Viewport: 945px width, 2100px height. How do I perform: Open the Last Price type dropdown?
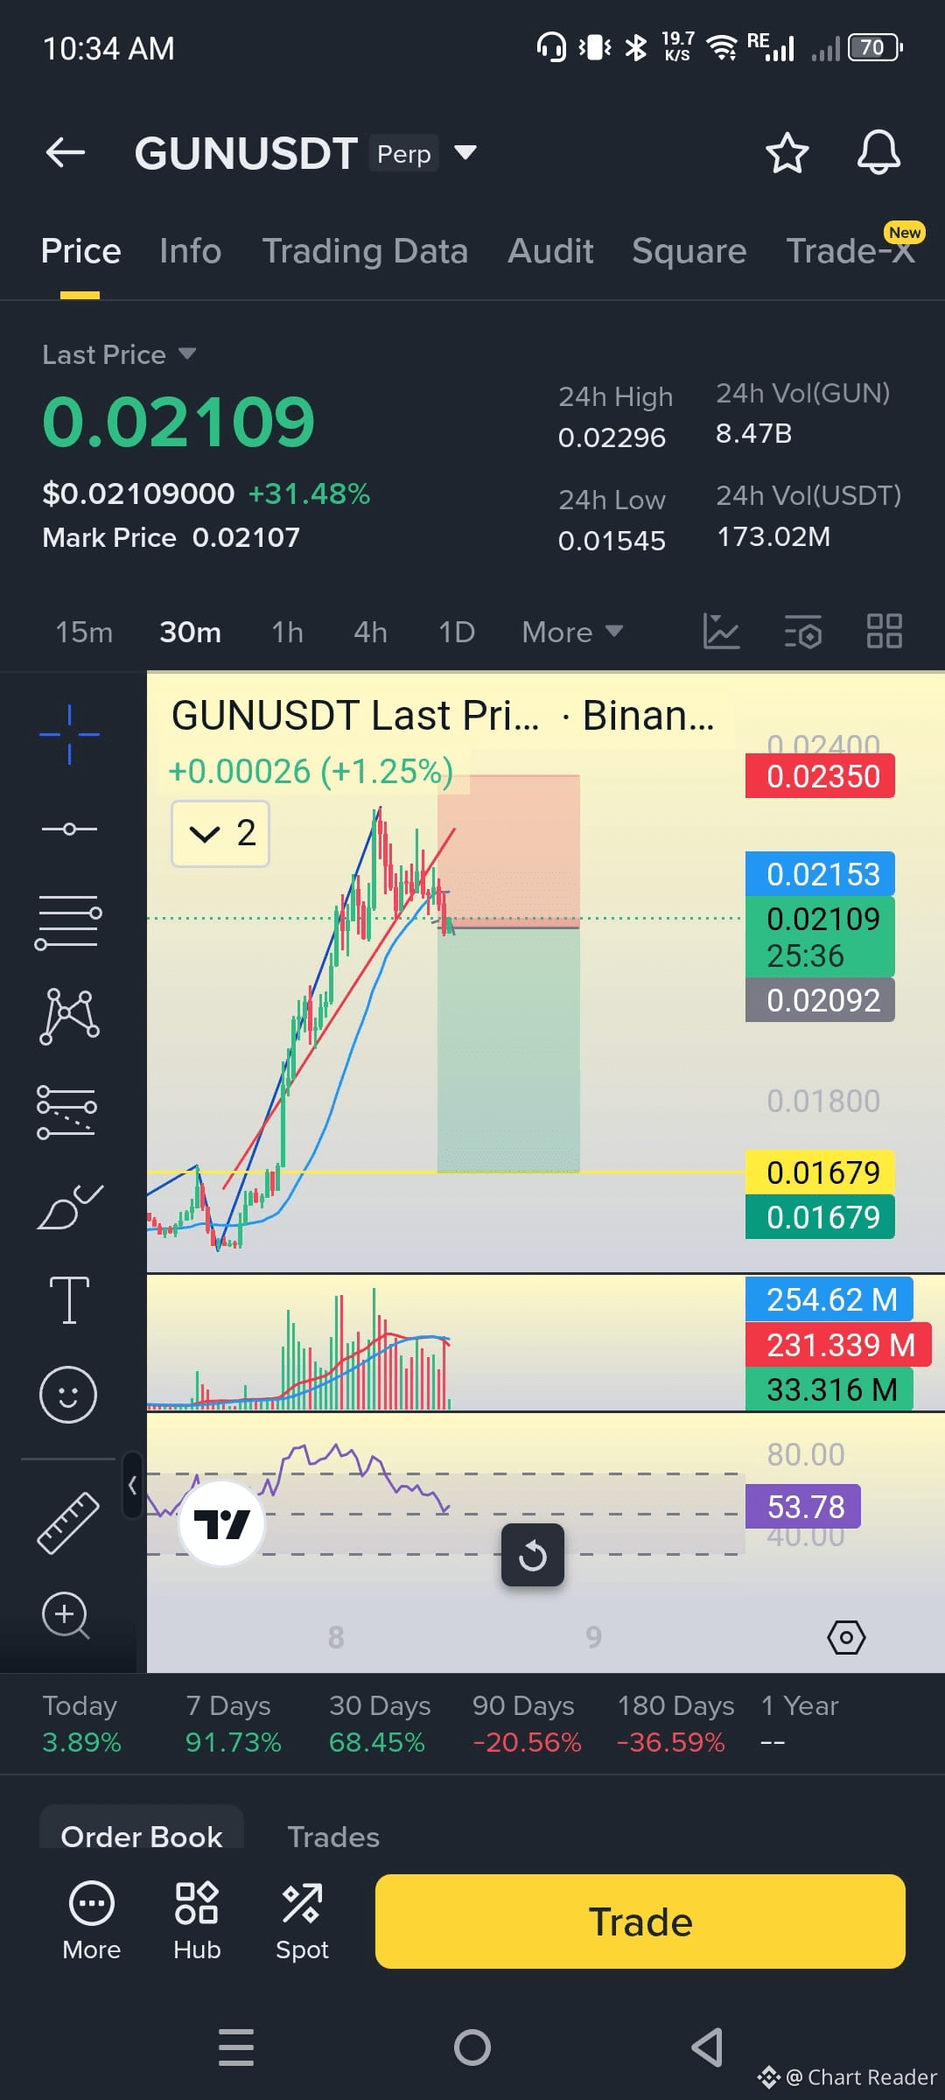tap(119, 354)
